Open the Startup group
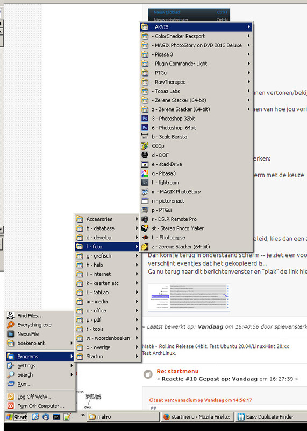The height and width of the screenshot is (431, 307). coord(108,357)
